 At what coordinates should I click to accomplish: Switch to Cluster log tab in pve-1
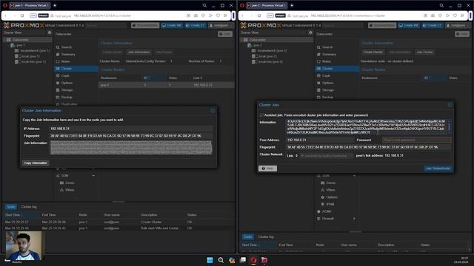pyautogui.click(x=29, y=207)
